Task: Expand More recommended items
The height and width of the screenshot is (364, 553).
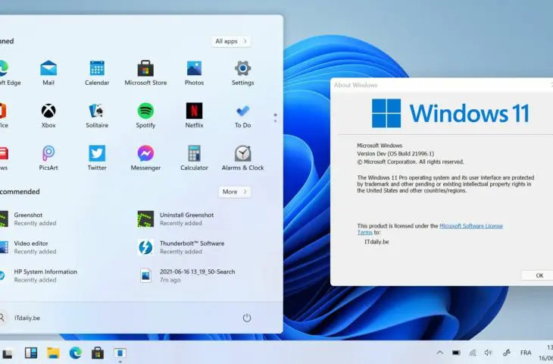Action: [235, 192]
